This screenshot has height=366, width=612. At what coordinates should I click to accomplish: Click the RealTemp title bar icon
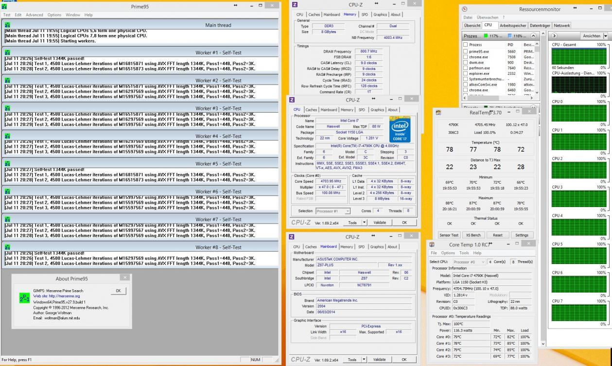[x=438, y=112]
